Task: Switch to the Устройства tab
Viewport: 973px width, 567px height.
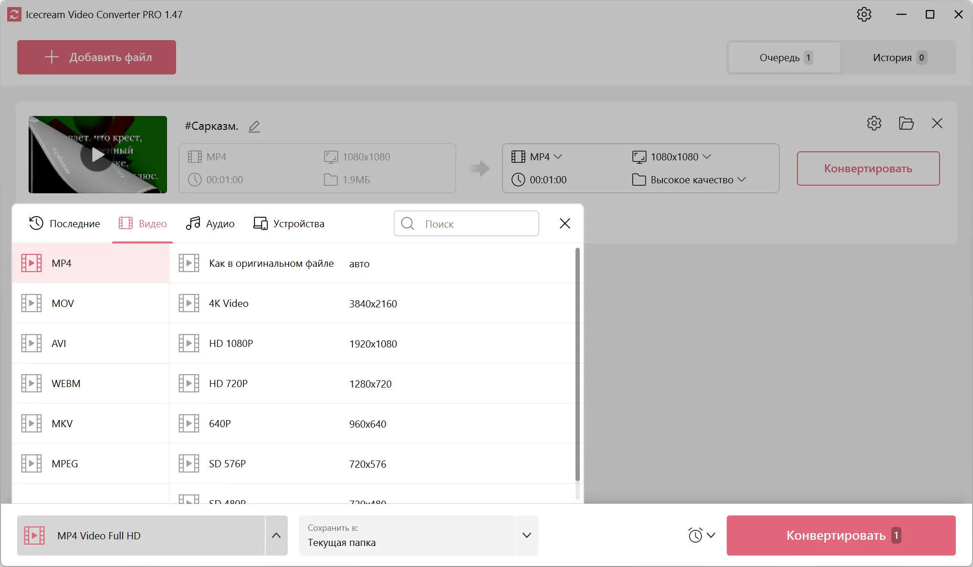Action: (289, 224)
